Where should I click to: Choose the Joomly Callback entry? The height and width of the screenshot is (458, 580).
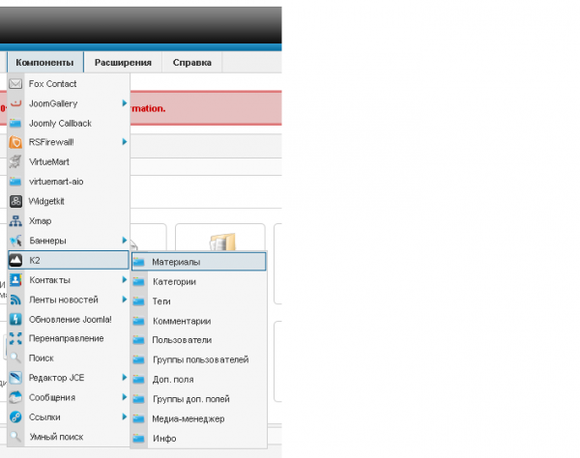(x=69, y=123)
